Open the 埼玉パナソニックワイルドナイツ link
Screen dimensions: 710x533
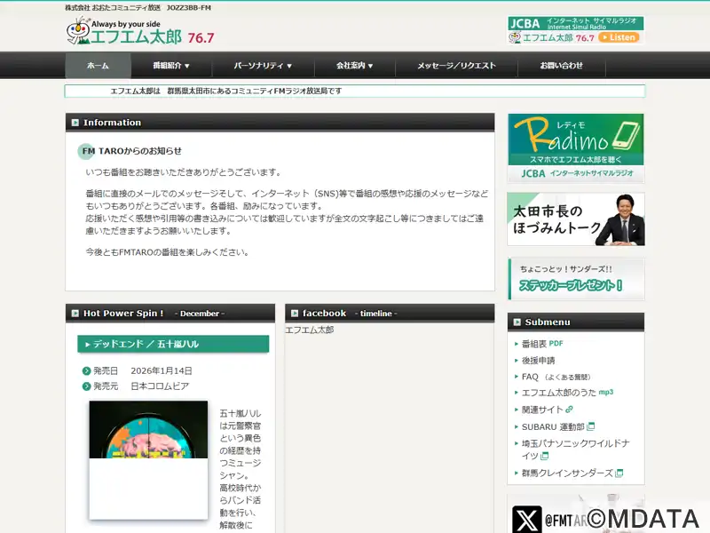(575, 449)
